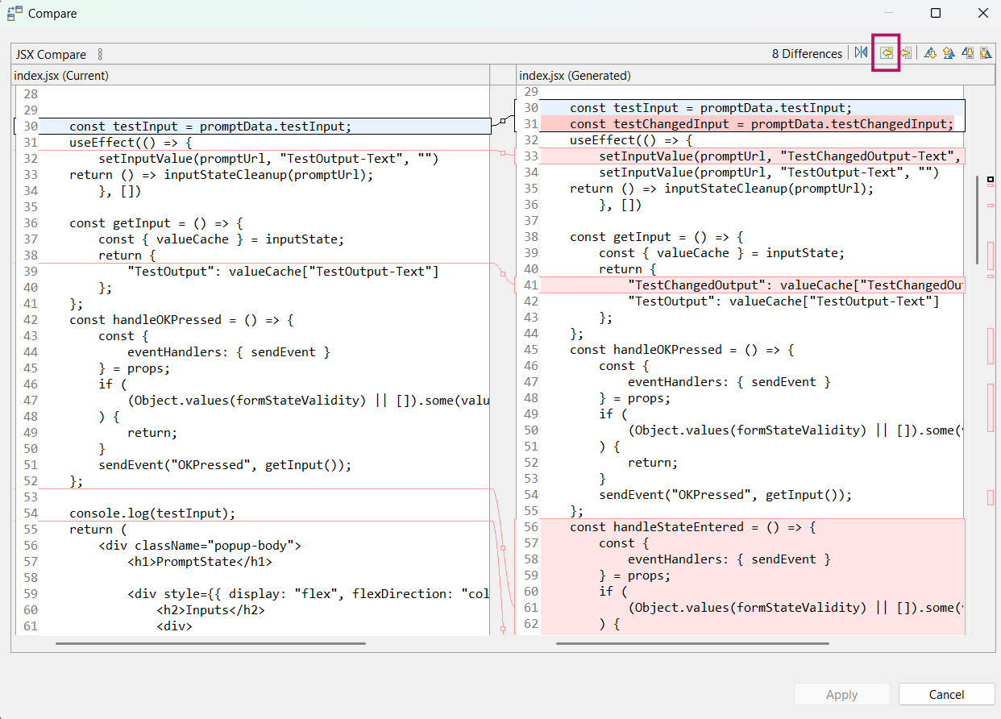Close the Compare window
This screenshot has width=1001, height=719.
[982, 13]
